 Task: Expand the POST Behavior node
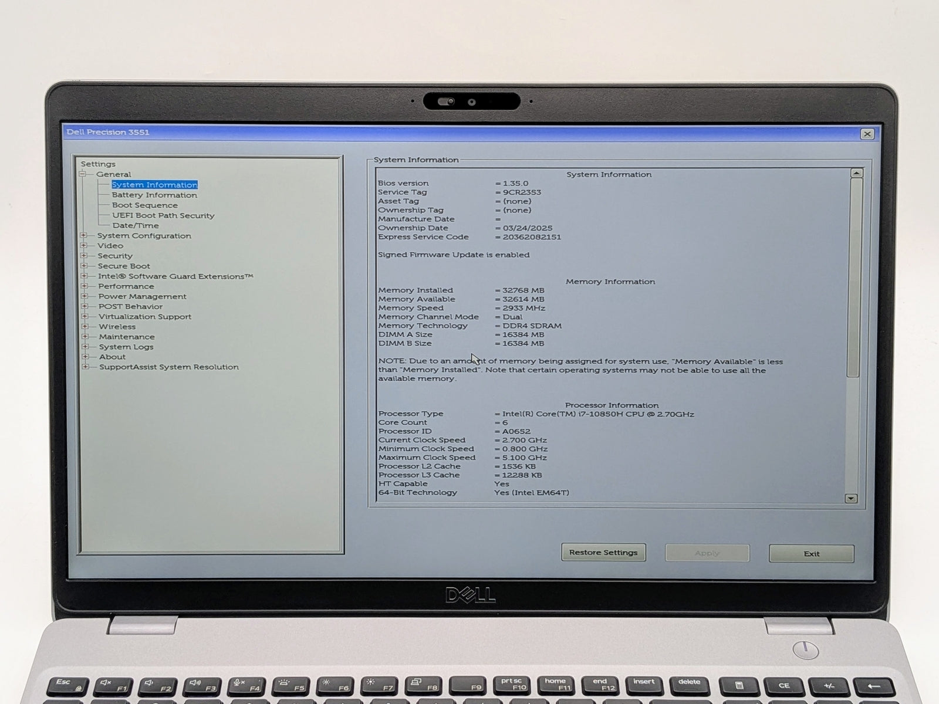click(x=85, y=306)
